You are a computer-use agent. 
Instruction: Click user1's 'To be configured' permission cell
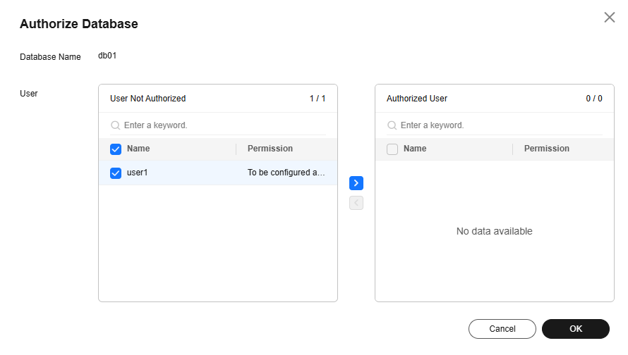tap(286, 173)
